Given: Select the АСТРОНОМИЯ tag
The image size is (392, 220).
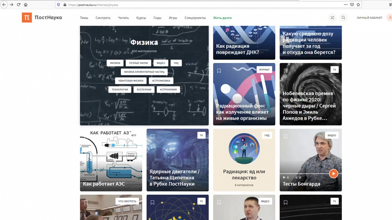Looking at the screenshot, I should tap(168, 89).
